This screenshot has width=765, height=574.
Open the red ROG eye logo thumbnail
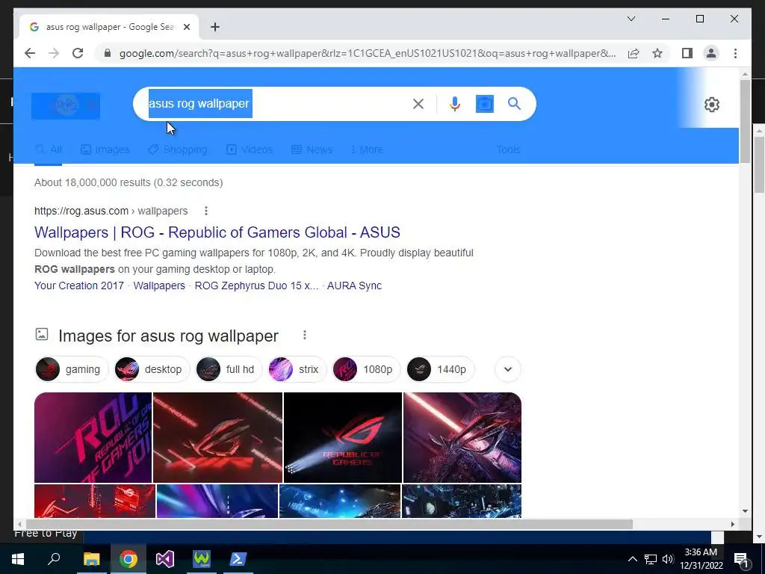coord(217,437)
